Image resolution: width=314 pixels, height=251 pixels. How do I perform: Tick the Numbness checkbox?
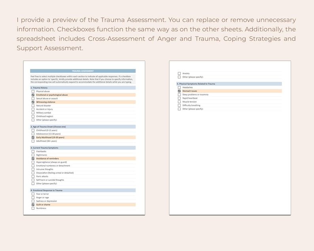click(33, 208)
